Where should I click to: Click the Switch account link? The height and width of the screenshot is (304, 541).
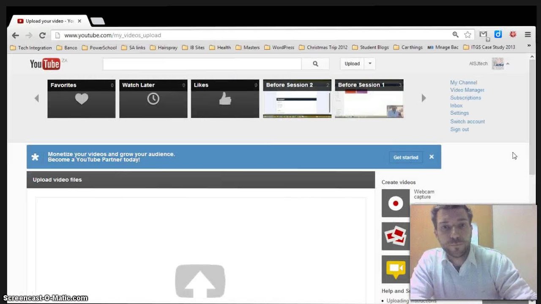(x=467, y=122)
